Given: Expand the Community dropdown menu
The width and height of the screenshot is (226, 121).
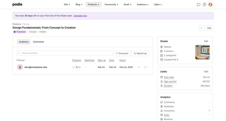Looking at the screenshot, I should [111, 4].
